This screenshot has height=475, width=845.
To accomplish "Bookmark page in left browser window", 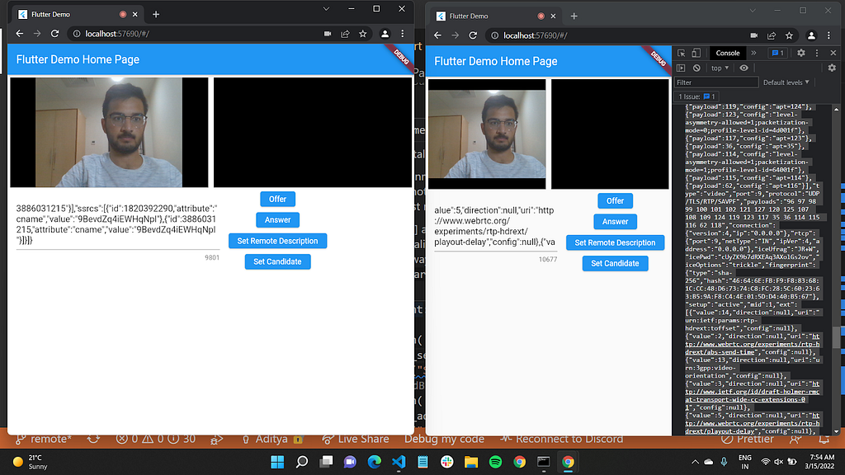I will (363, 33).
